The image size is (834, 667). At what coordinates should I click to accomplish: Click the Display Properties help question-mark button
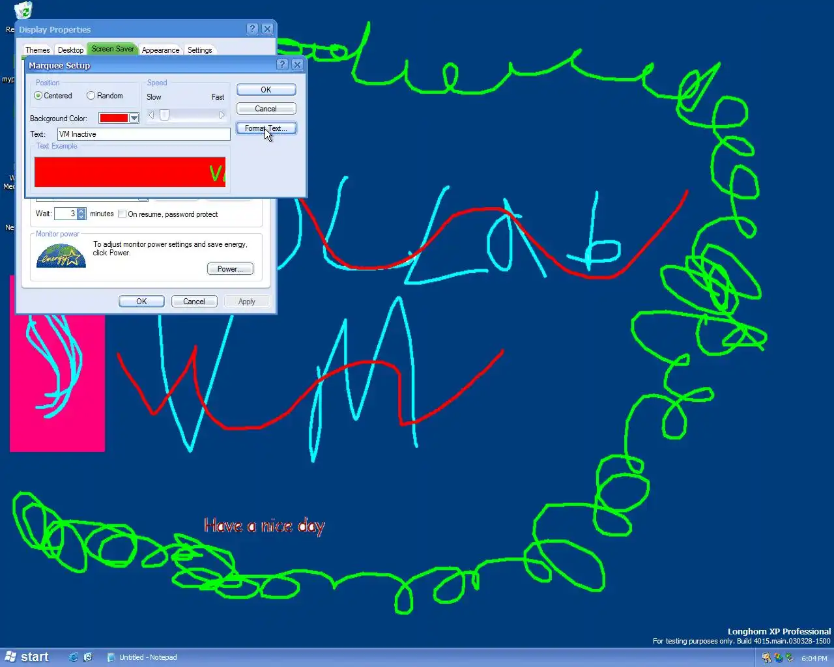[253, 29]
